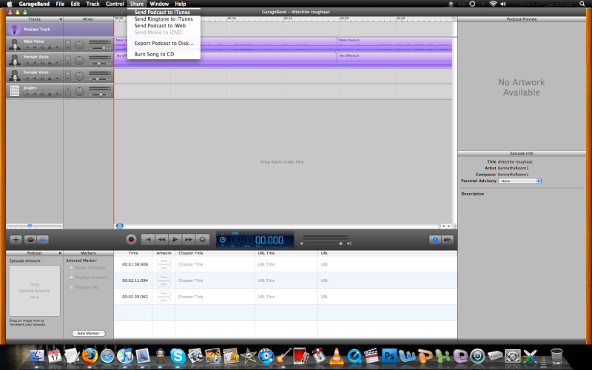Check the Marks a Chapter checkbox
The width and height of the screenshot is (592, 370).
pyautogui.click(x=71, y=267)
